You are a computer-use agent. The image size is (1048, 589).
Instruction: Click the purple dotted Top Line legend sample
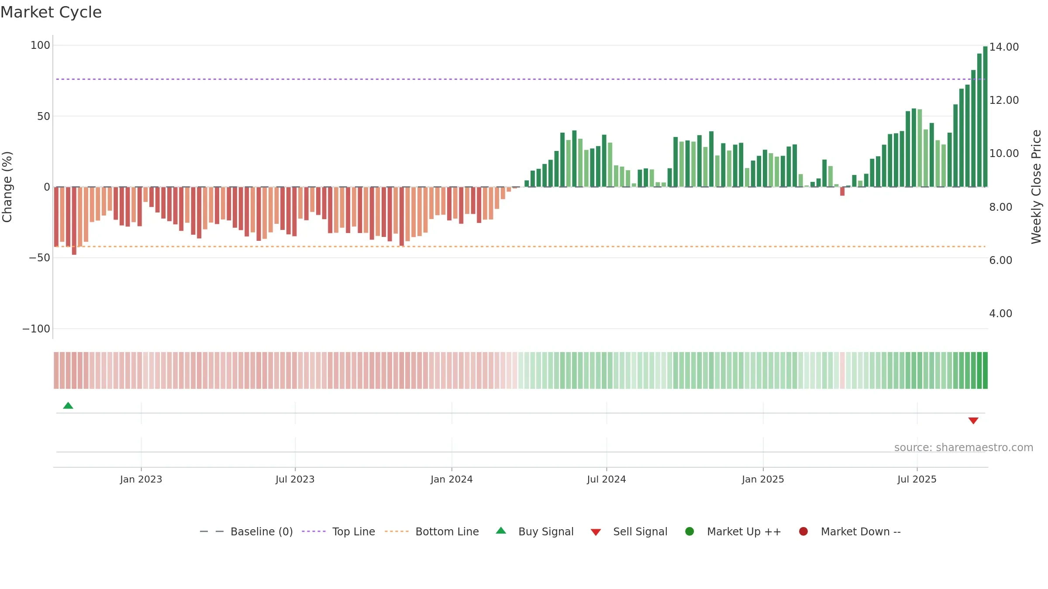pyautogui.click(x=314, y=531)
